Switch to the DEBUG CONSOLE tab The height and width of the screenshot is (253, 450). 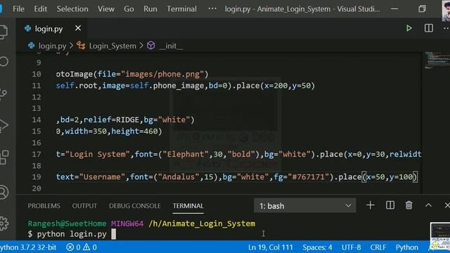pyautogui.click(x=135, y=206)
